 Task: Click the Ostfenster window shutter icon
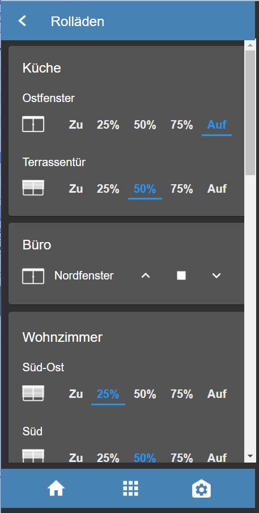(x=33, y=124)
